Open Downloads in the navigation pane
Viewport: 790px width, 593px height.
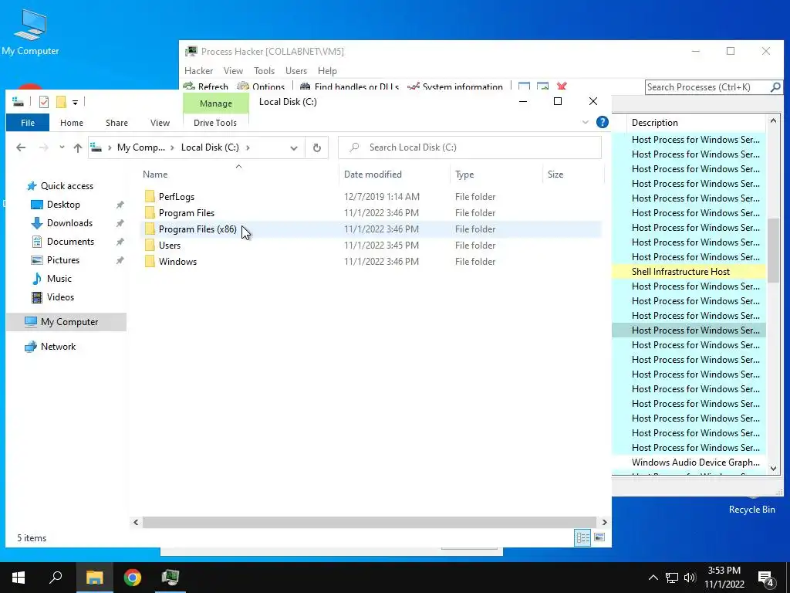coord(69,223)
